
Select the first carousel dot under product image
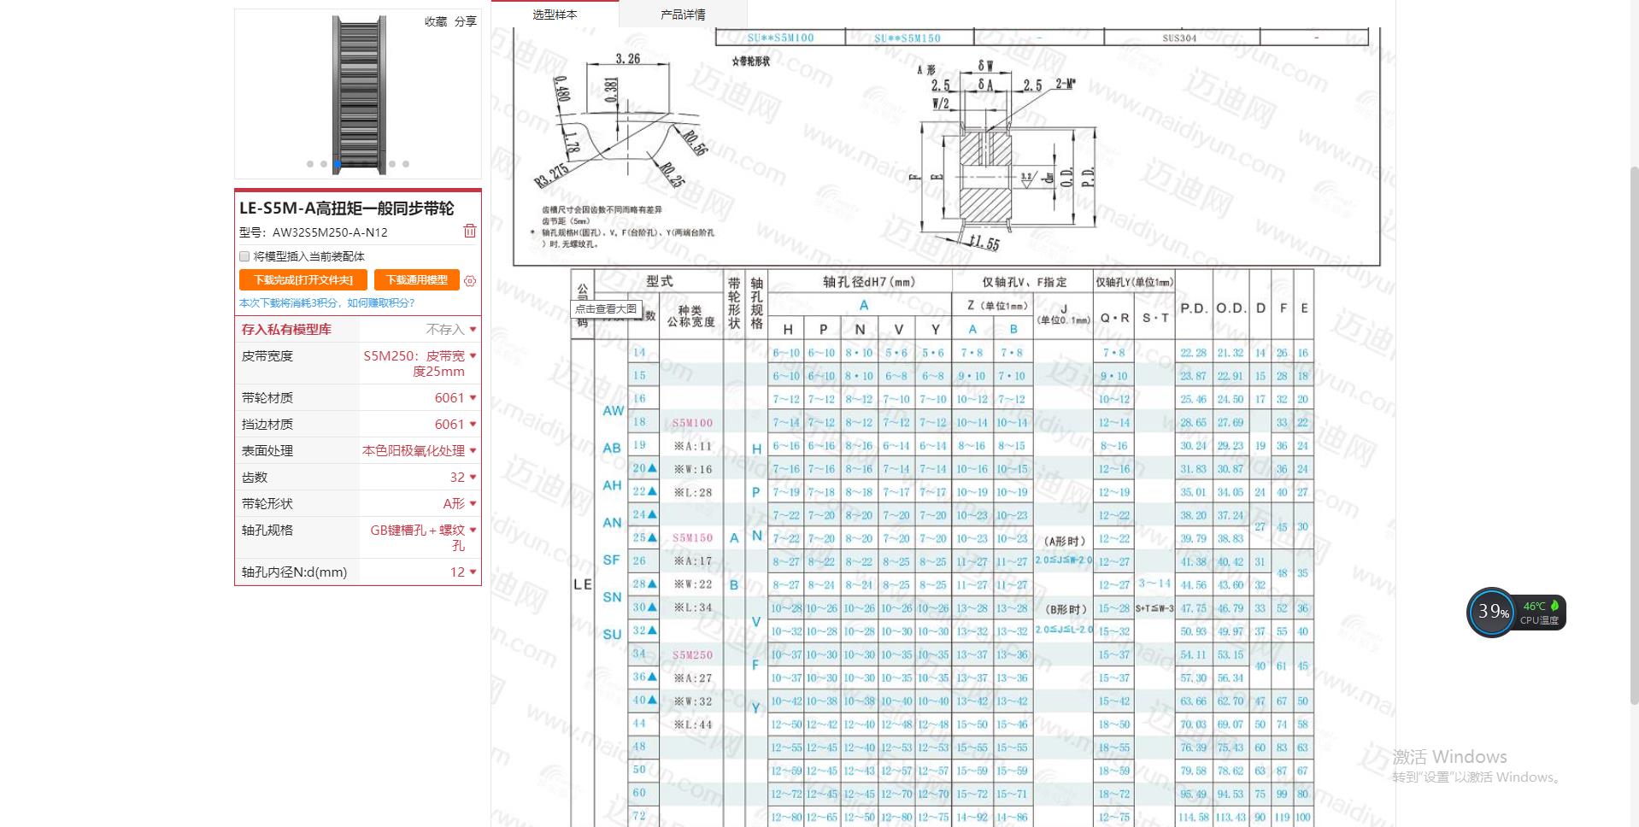(310, 164)
